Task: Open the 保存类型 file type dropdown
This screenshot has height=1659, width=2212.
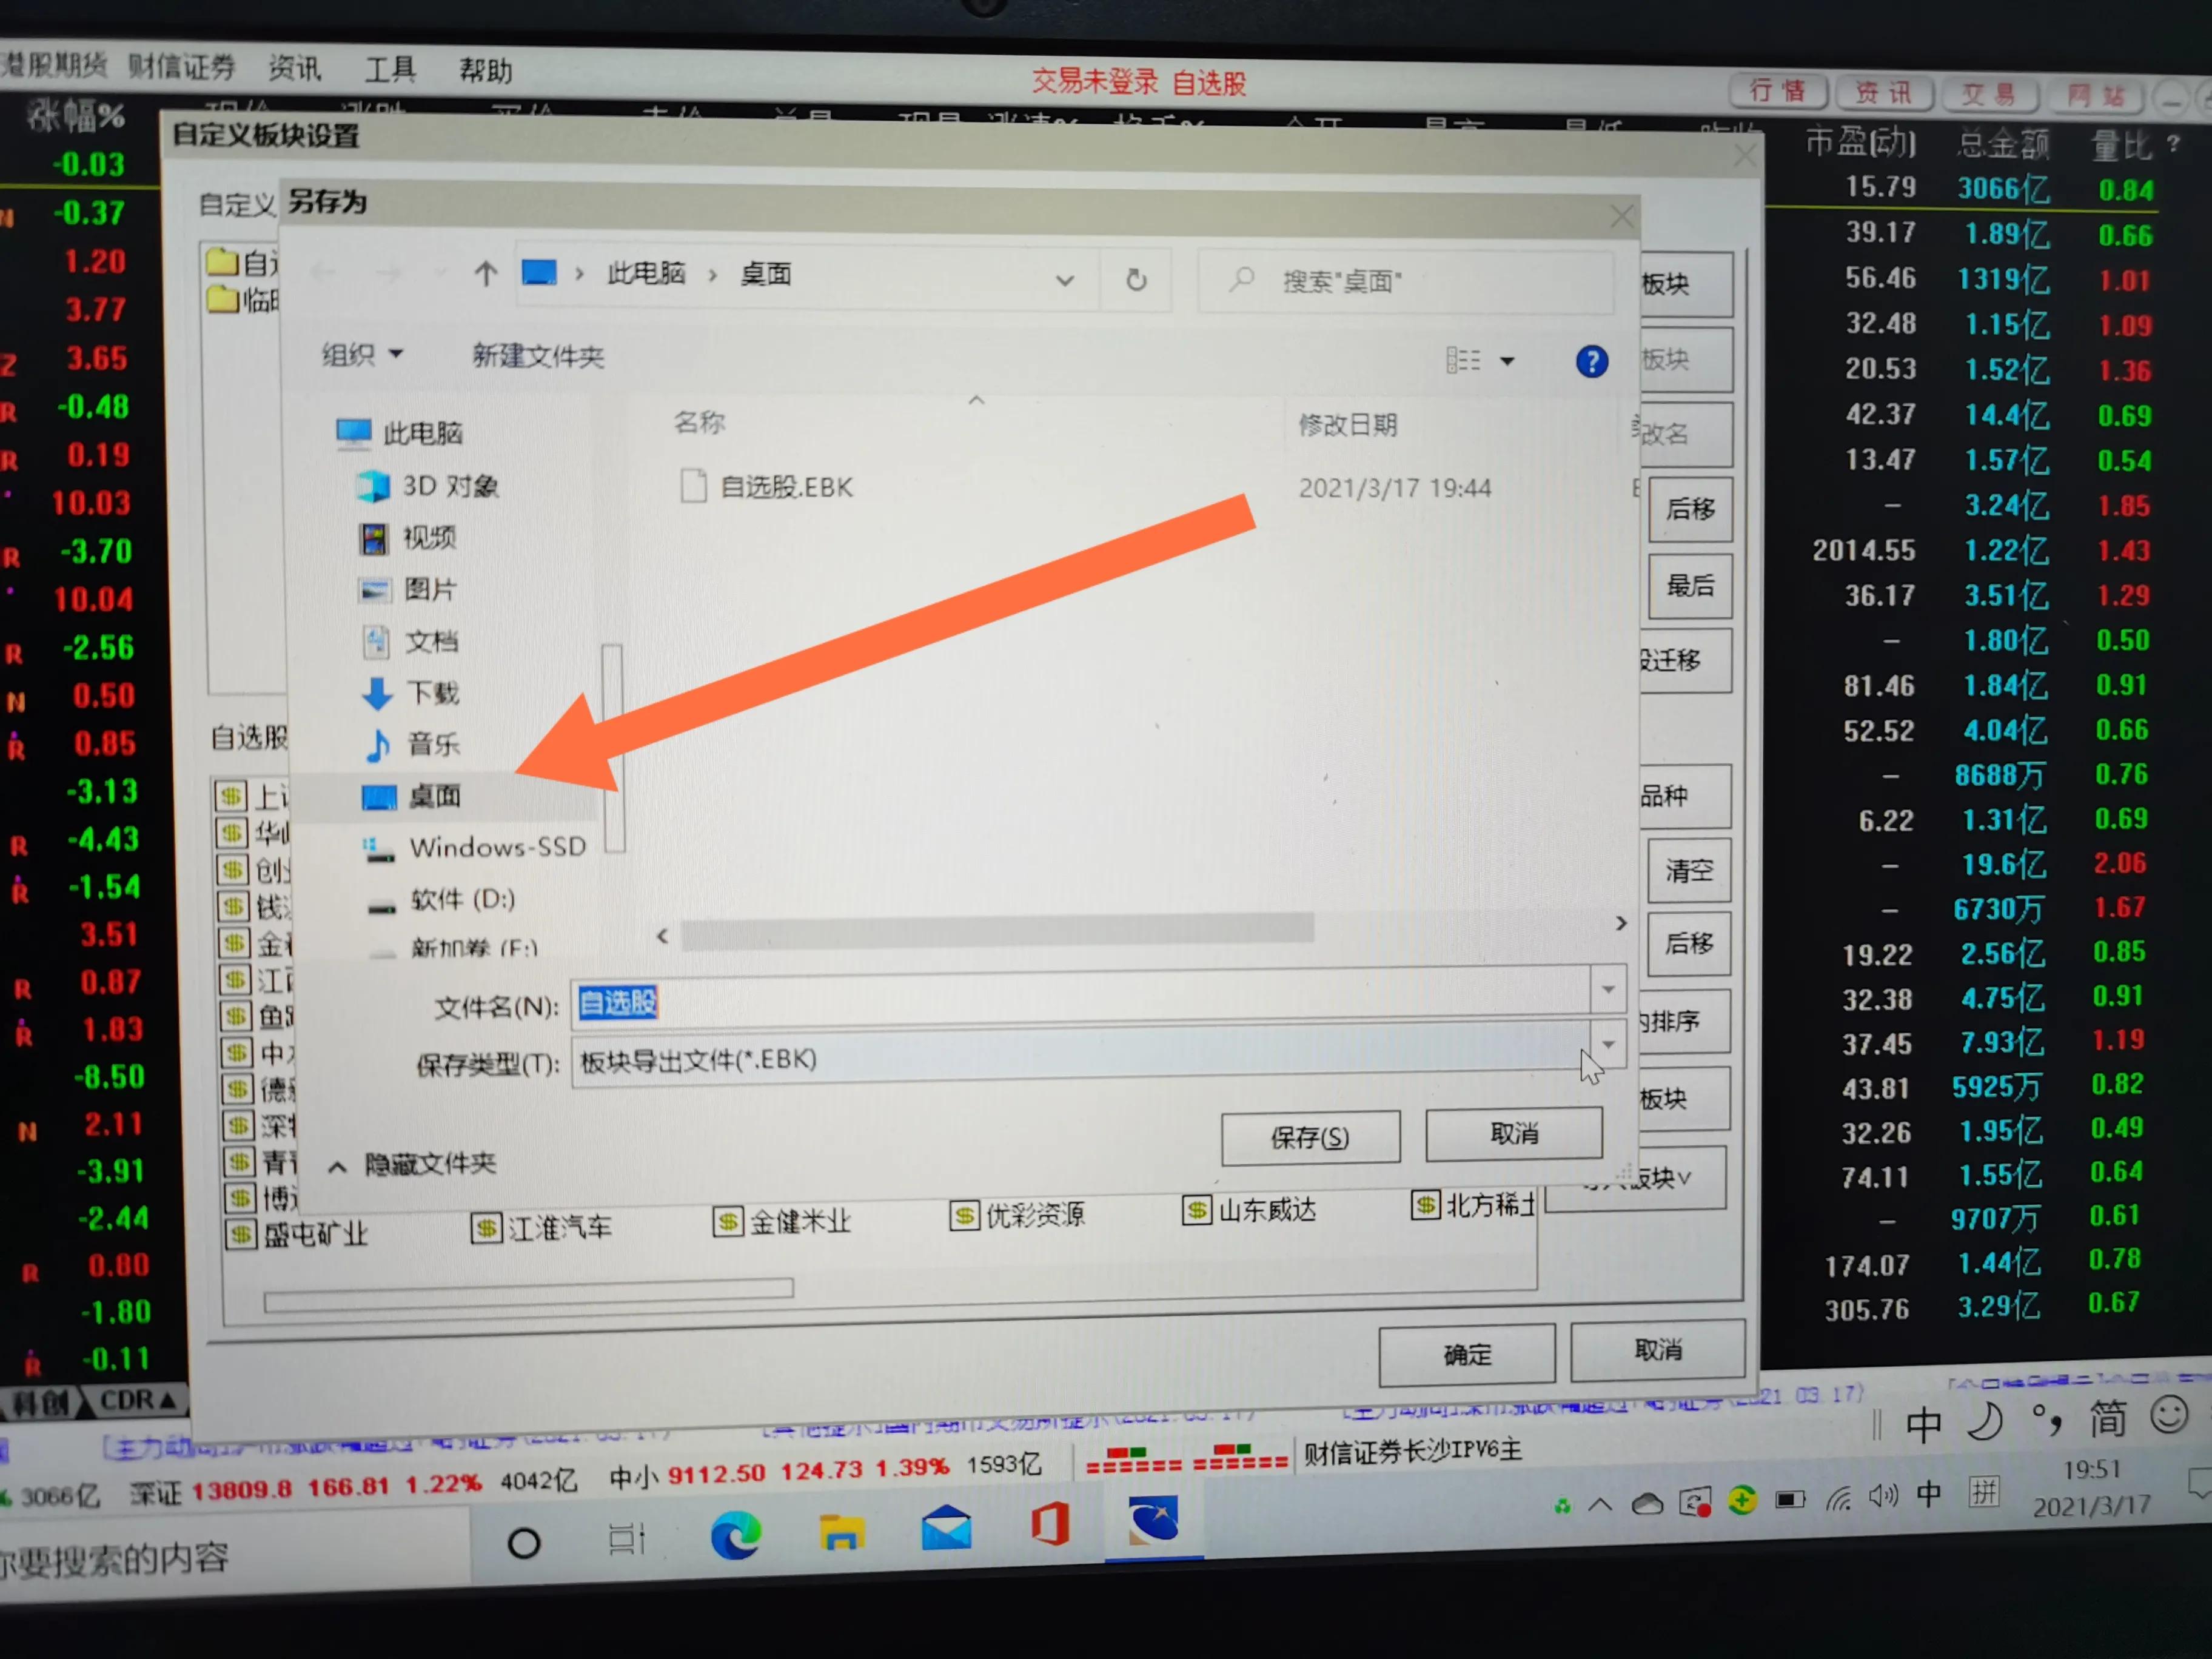Action: coord(1608,1044)
